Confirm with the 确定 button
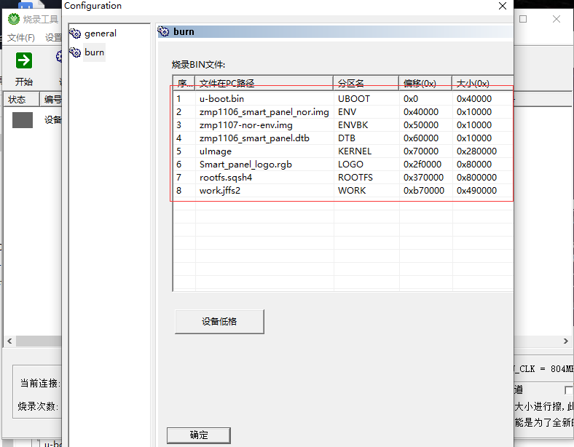The width and height of the screenshot is (574, 447). (x=199, y=435)
